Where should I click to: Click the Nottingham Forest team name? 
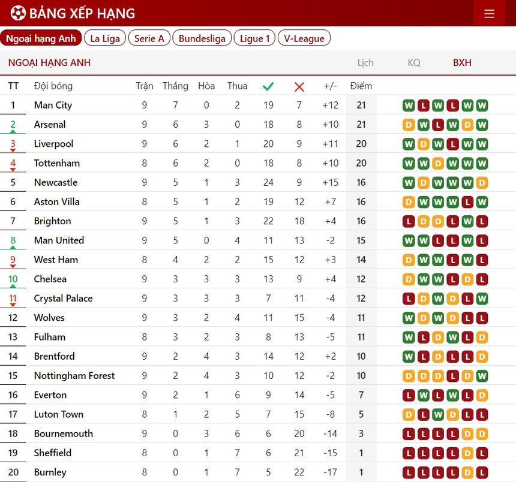[74, 376]
